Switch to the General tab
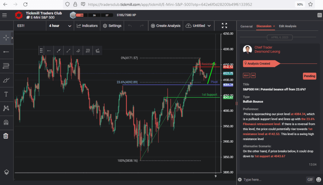The width and height of the screenshot is (323, 185). (246, 26)
